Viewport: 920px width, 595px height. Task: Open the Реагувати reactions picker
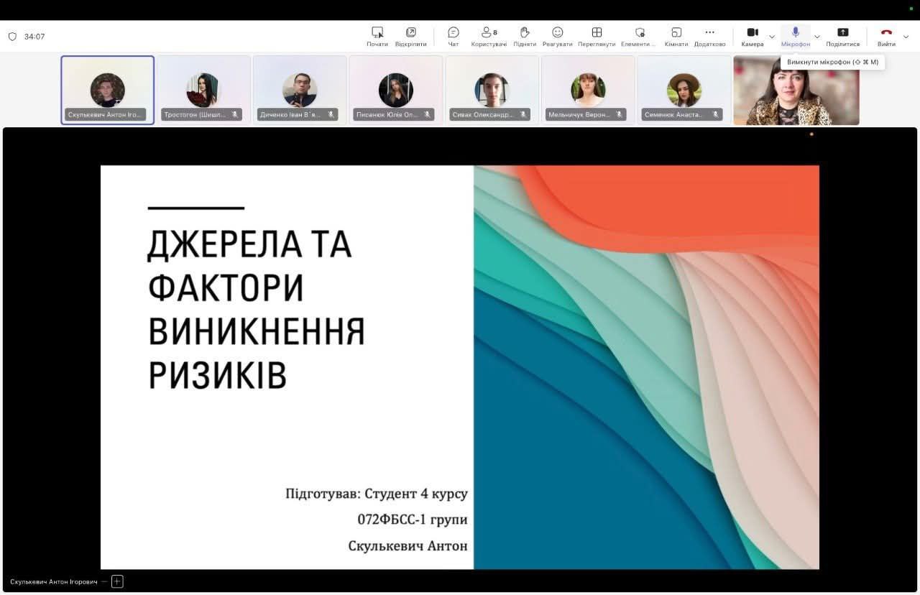pos(558,35)
